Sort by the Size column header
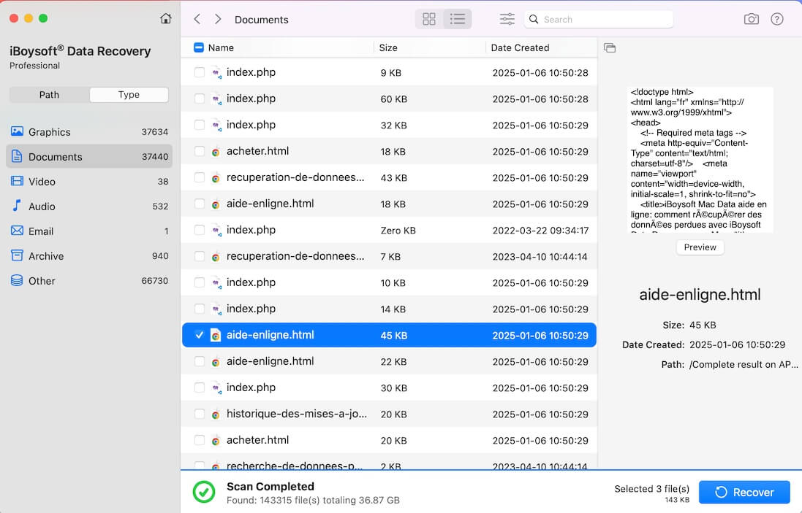 coord(388,48)
